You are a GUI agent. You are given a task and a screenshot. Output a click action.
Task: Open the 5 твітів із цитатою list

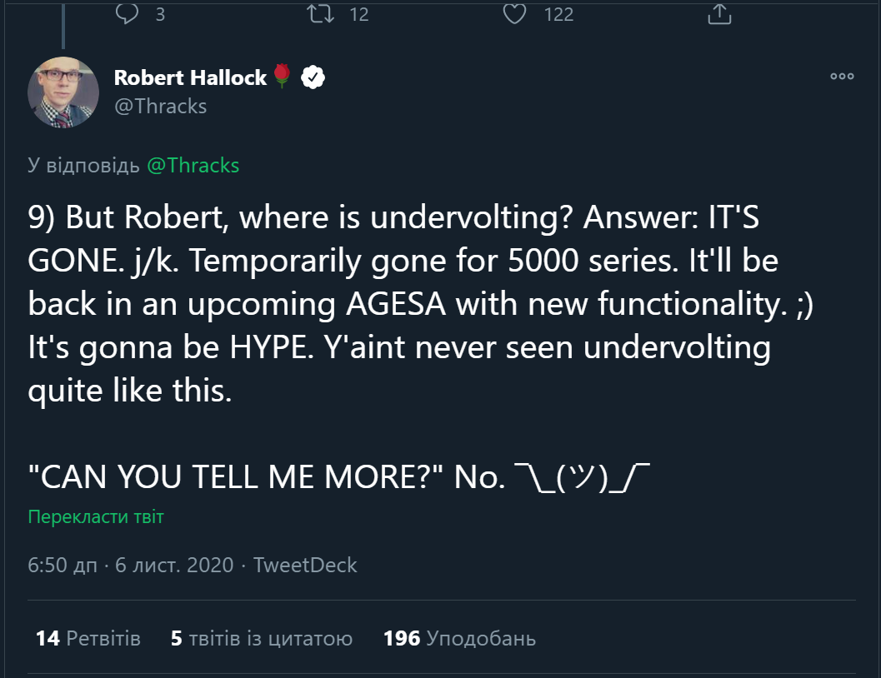tap(261, 639)
